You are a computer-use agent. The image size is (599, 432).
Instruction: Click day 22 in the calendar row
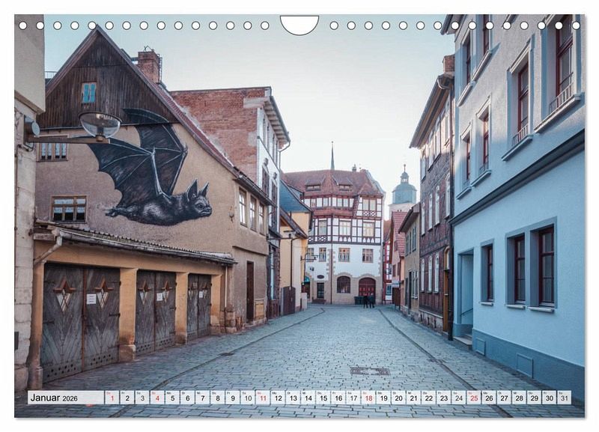pyautogui.click(x=428, y=398)
